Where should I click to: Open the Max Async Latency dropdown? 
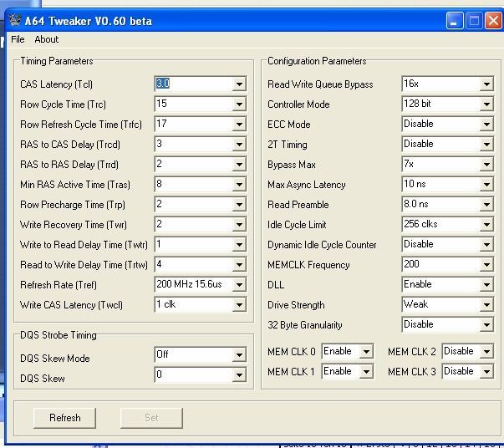486,184
